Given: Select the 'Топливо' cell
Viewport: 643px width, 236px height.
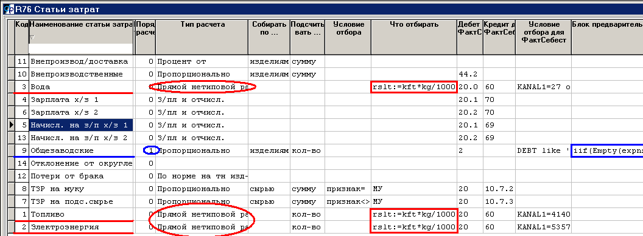Looking at the screenshot, I should pyautogui.click(x=81, y=214).
